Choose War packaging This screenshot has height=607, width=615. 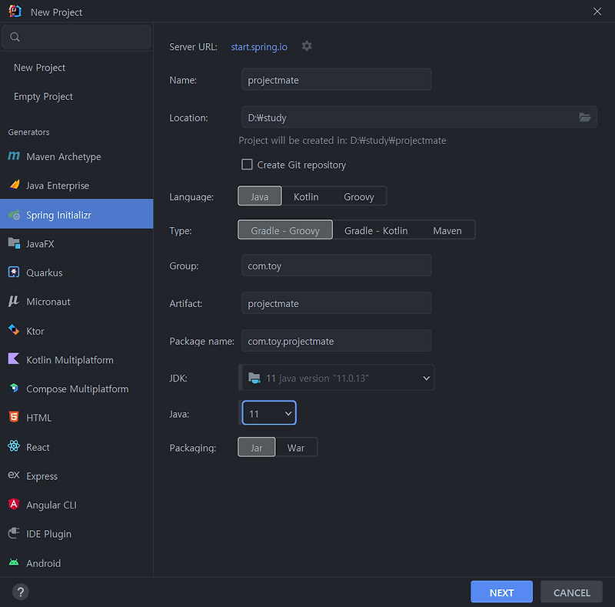pos(296,448)
